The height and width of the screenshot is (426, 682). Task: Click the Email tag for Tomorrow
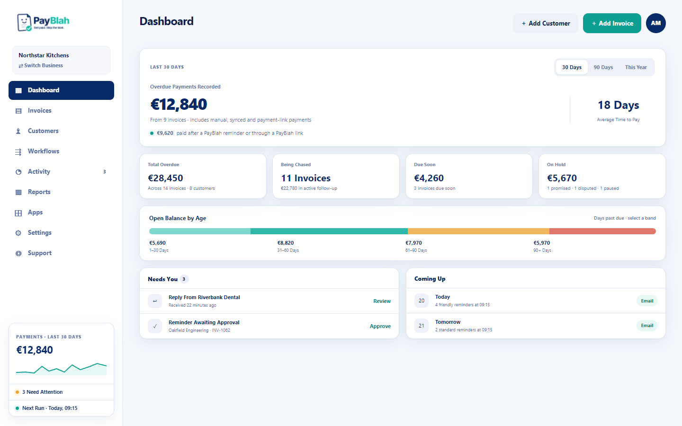647,326
